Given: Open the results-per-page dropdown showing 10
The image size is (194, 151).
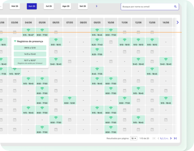Looking at the screenshot, I should [134, 138].
